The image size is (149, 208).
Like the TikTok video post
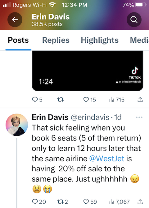tap(89, 100)
